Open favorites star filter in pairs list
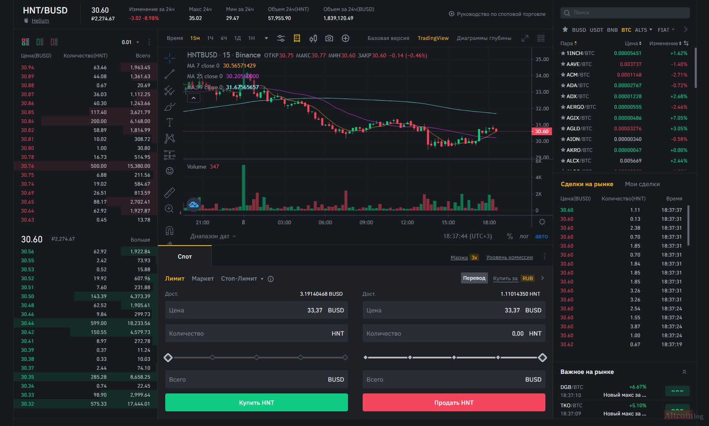The width and height of the screenshot is (709, 426). click(565, 29)
